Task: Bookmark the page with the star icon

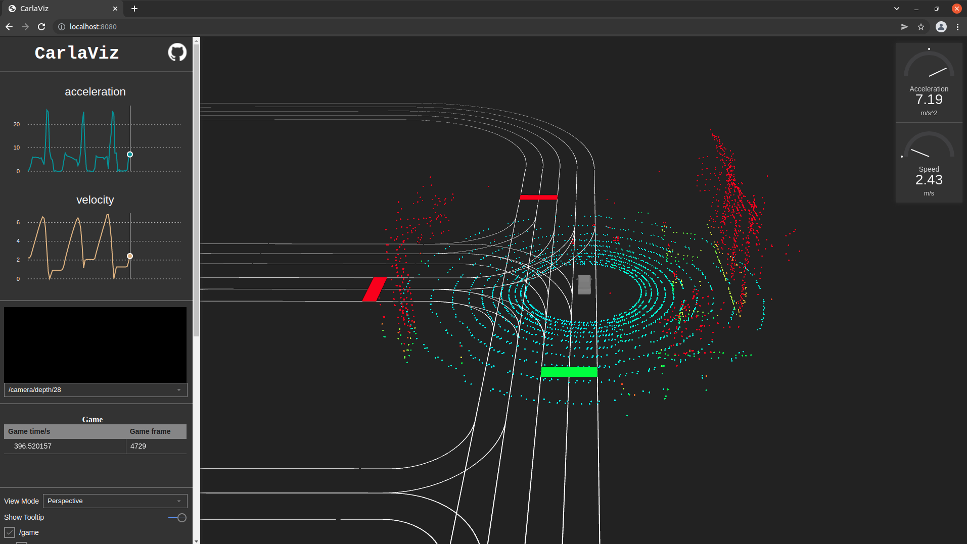Action: point(922,27)
